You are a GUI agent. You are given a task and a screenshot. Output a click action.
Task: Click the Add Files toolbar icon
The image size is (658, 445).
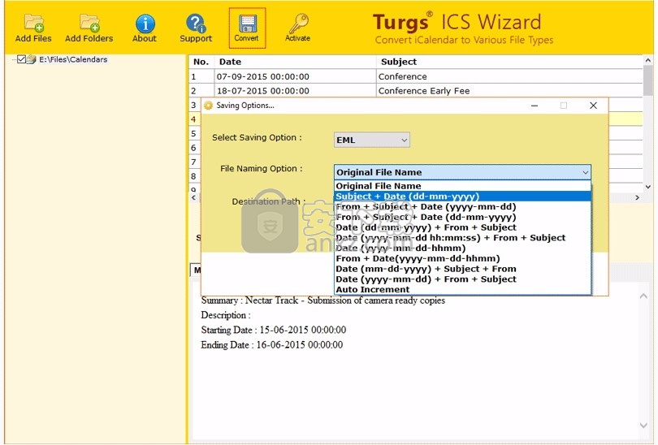pos(33,28)
